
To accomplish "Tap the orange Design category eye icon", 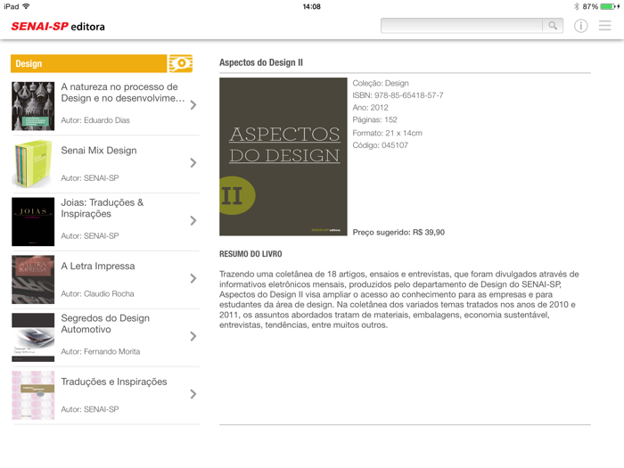I will point(181,63).
